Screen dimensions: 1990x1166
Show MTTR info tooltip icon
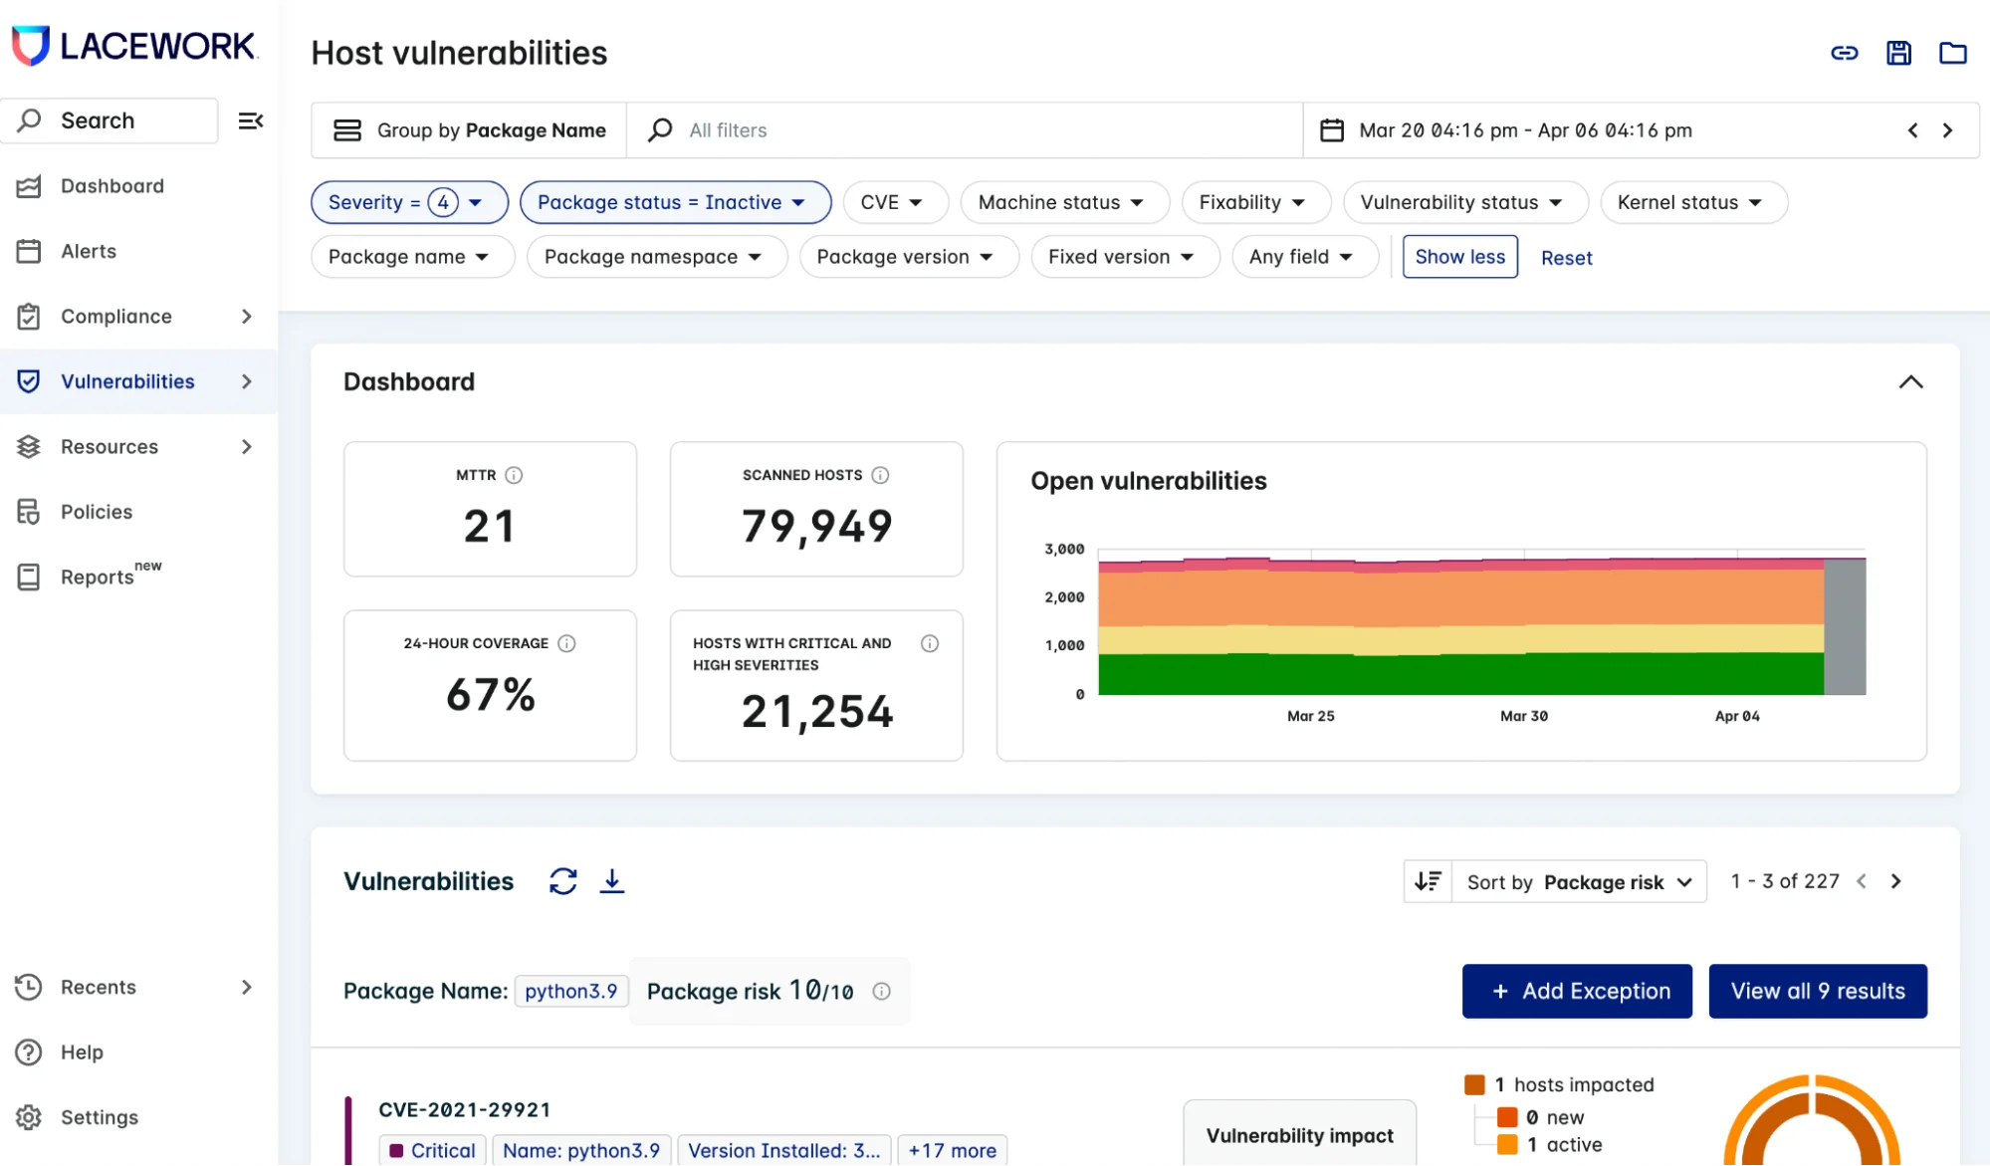(514, 475)
